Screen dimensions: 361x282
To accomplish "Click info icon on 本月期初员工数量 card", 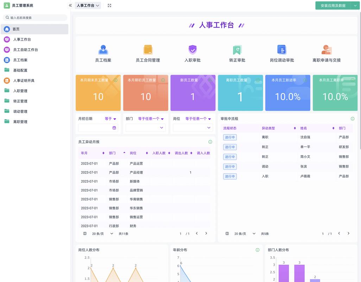I will tap(163, 80).
